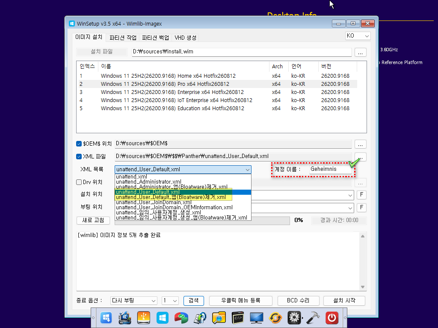Screen dimensions: 438x328
Task: Open the orange USB drive icon in dock
Action: (x=144, y=318)
